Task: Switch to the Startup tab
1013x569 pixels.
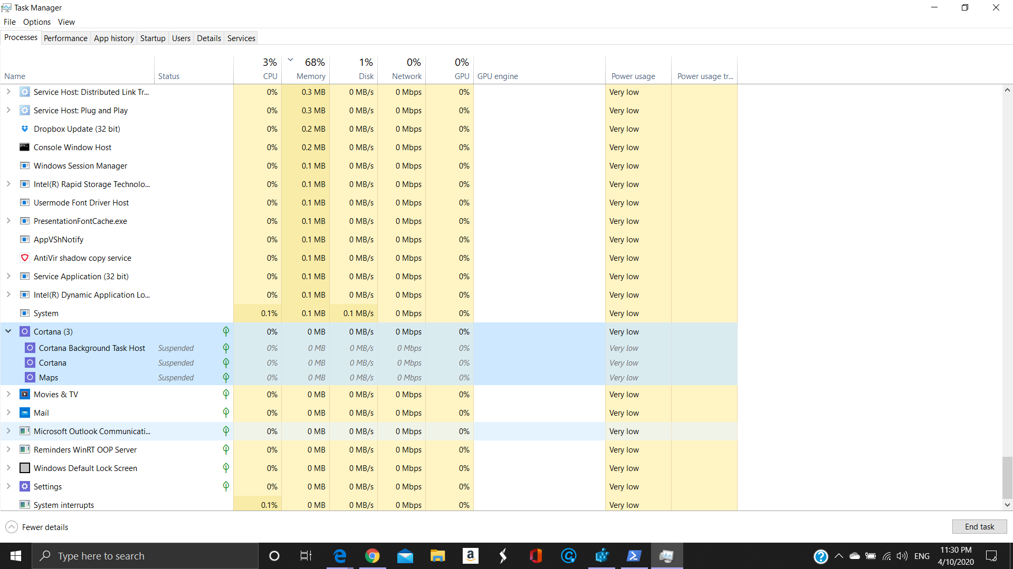Action: click(x=153, y=38)
